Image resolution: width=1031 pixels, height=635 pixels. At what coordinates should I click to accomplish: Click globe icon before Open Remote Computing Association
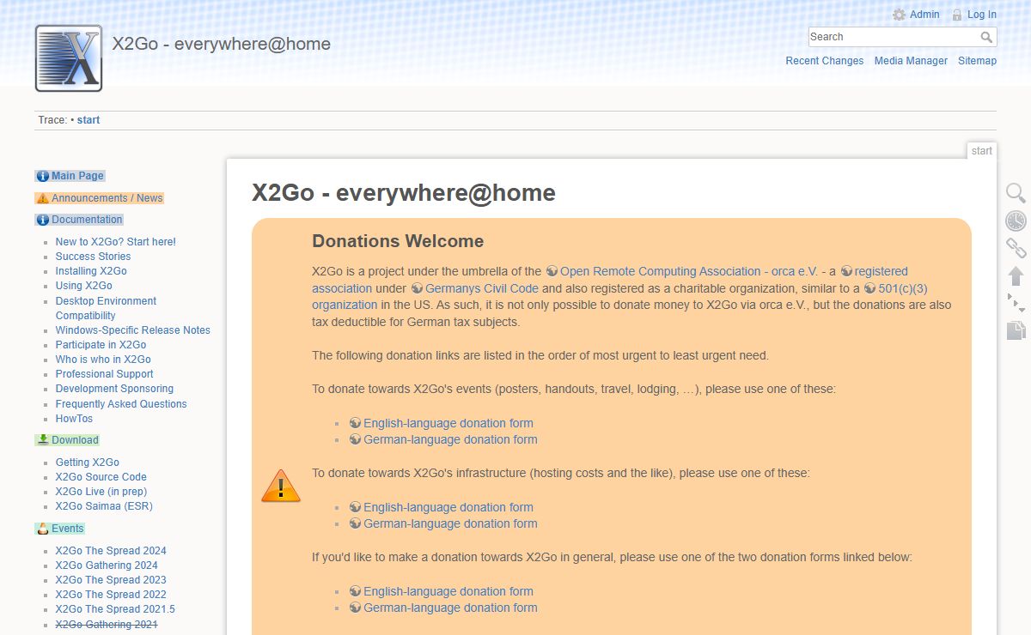[552, 271]
